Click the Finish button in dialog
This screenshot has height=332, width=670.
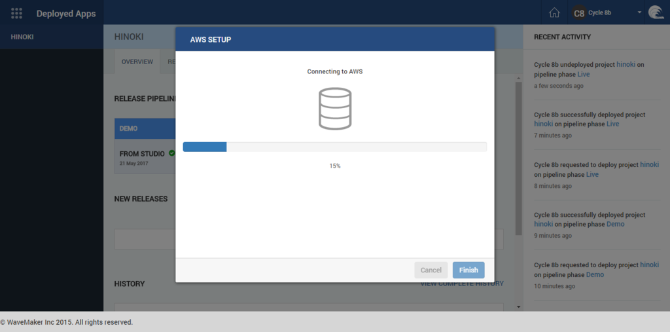(468, 270)
